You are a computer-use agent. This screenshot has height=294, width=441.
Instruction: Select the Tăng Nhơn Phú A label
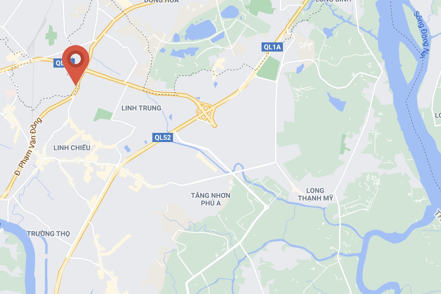[x=211, y=199]
